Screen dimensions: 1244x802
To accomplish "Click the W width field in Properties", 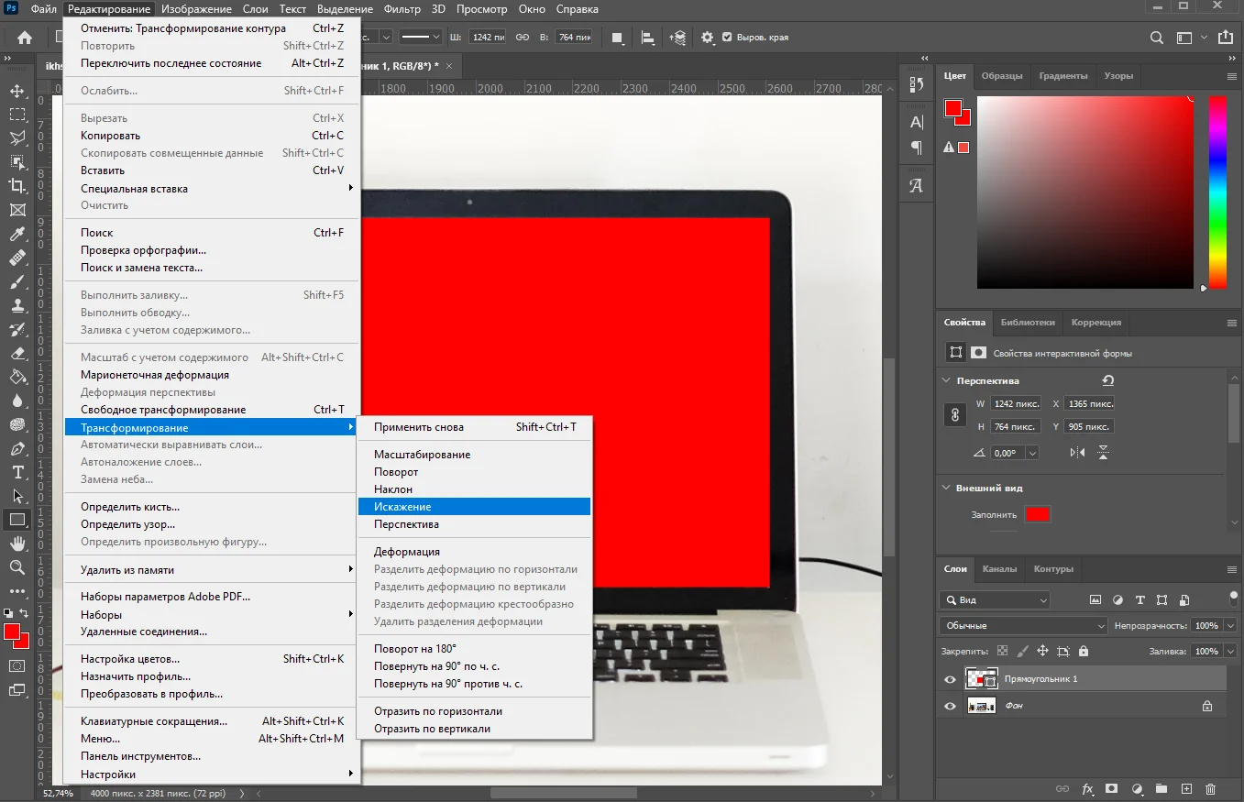I will click(x=1016, y=404).
